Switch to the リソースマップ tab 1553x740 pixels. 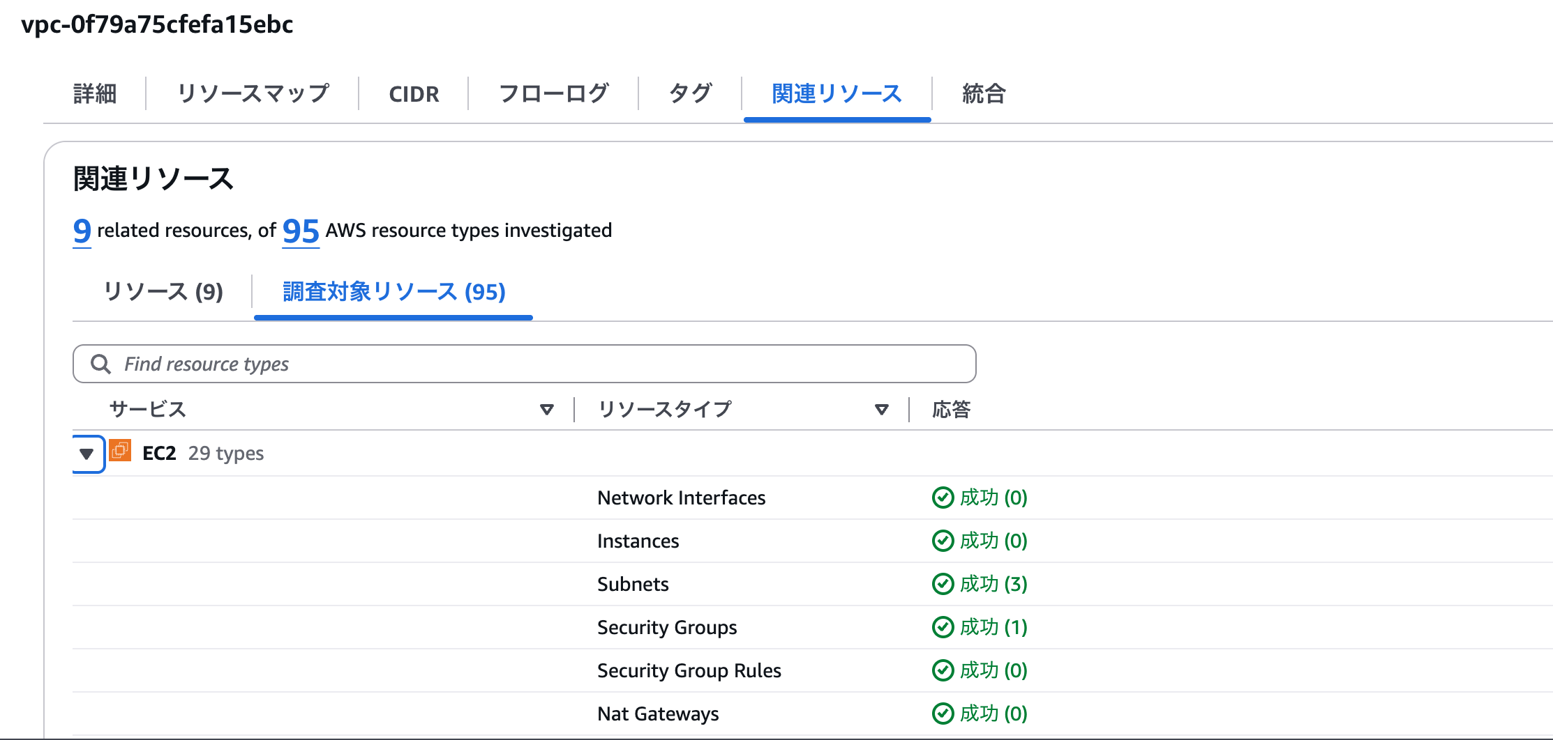253,93
